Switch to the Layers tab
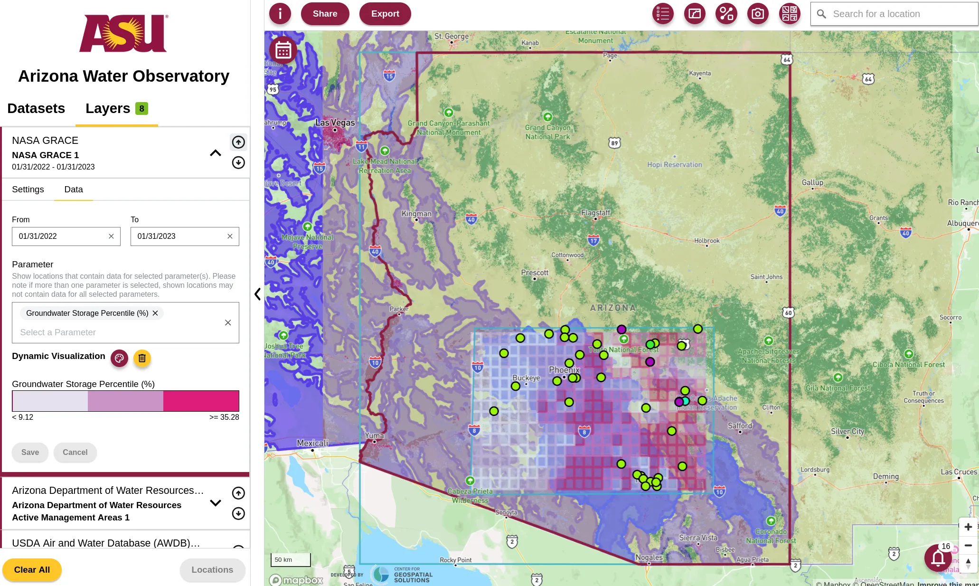Image resolution: width=979 pixels, height=586 pixels. click(x=117, y=108)
